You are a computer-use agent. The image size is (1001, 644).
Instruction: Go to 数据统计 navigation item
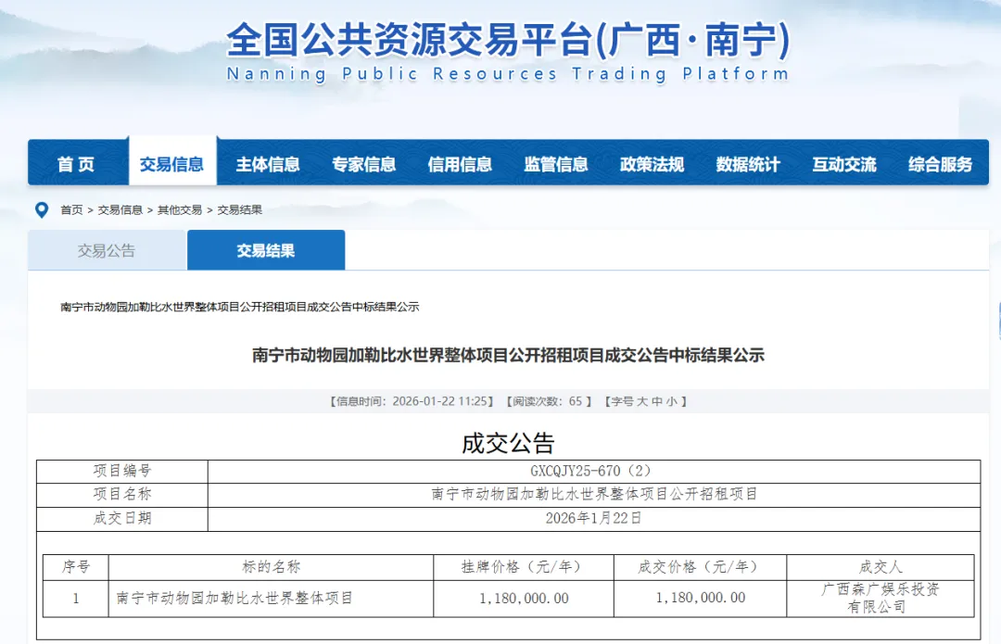pos(748,164)
